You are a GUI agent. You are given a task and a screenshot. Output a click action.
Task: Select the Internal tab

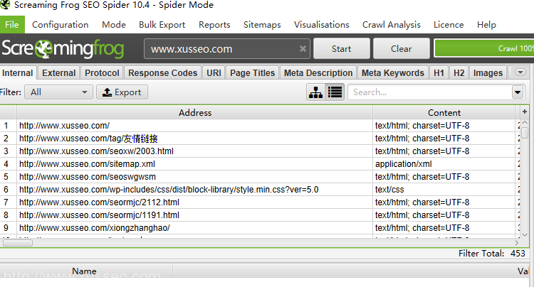pyautogui.click(x=17, y=72)
